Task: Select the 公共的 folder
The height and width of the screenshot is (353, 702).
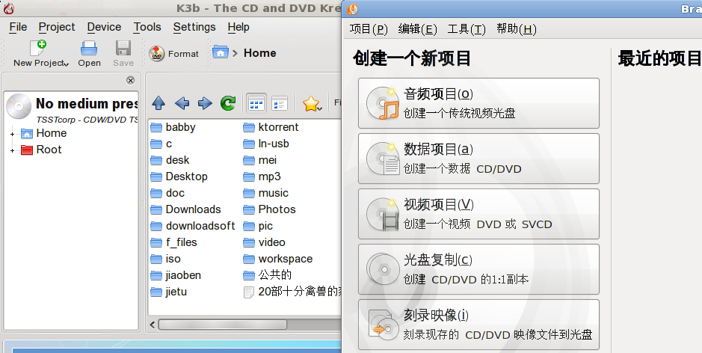Action: pyautogui.click(x=268, y=275)
